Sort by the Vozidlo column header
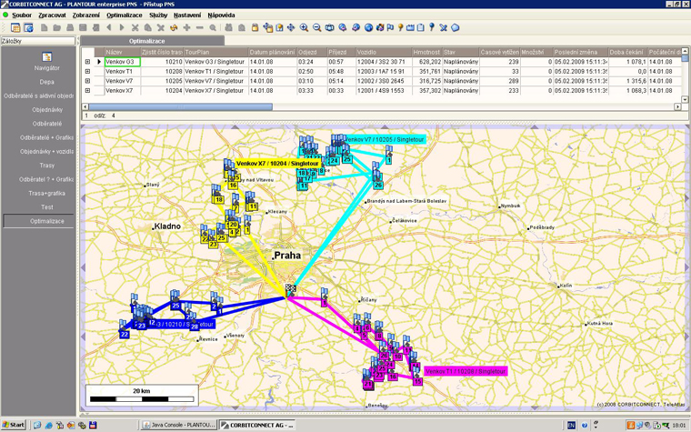The height and width of the screenshot is (432, 691). click(x=384, y=52)
